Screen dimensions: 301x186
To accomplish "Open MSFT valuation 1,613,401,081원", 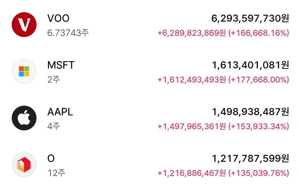I will [x=251, y=65].
